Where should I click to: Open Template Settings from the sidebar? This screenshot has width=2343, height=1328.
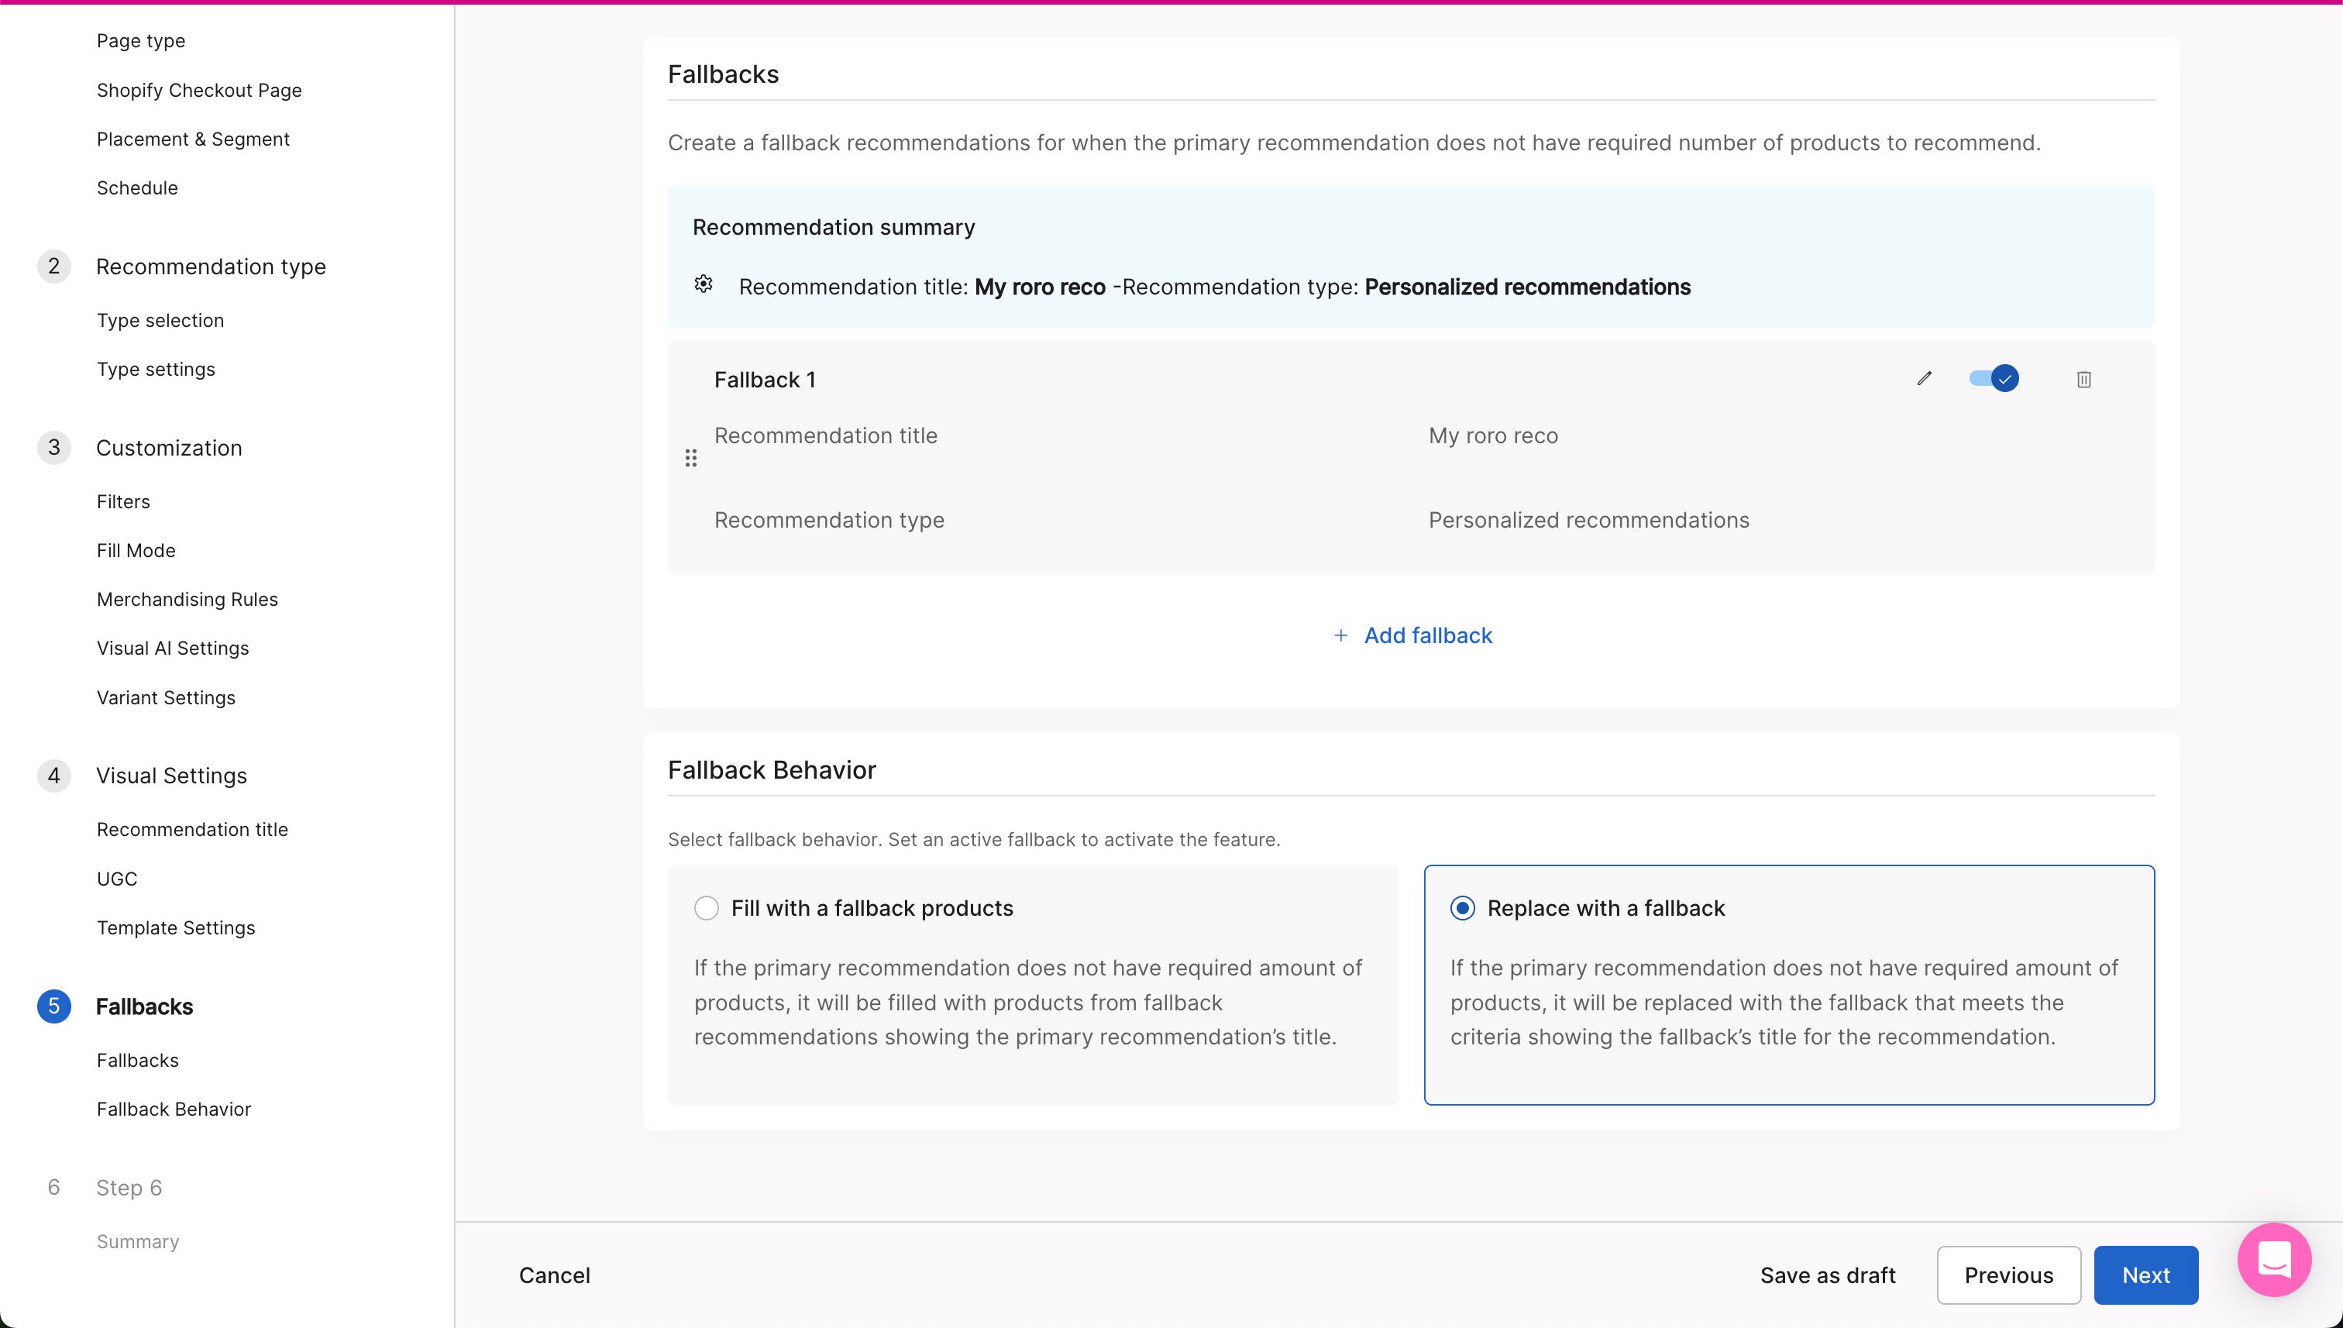tap(176, 927)
